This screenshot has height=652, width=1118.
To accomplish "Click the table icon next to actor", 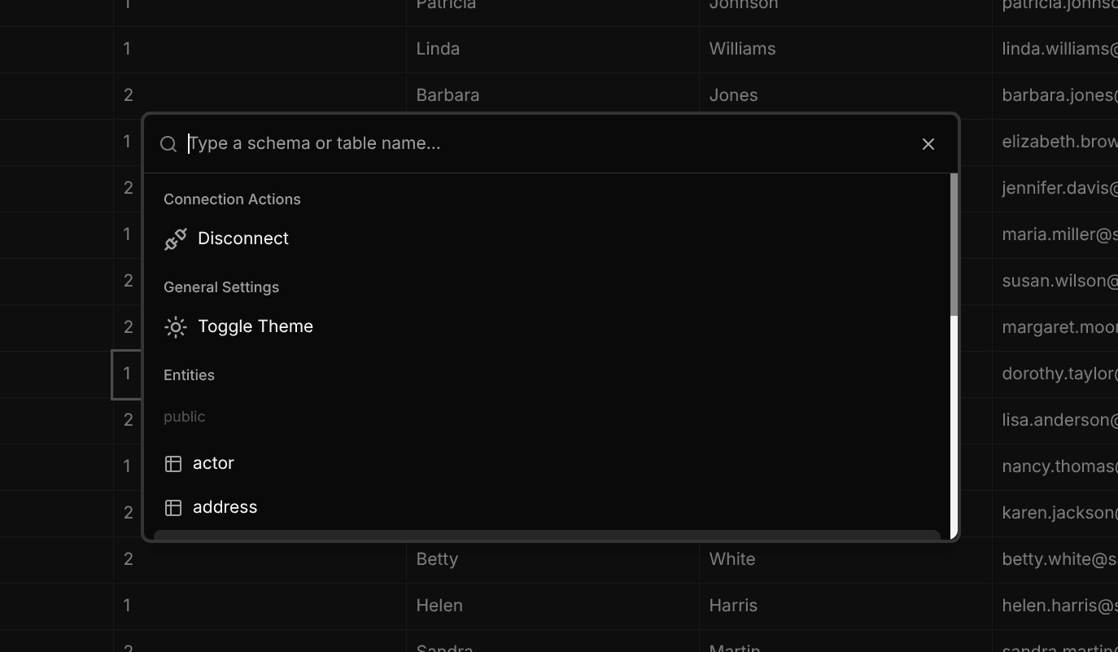I will tap(173, 463).
